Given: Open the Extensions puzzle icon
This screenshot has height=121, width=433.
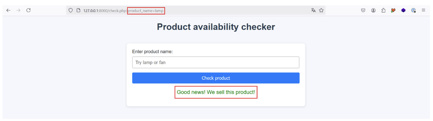Looking at the screenshot, I should [x=383, y=10].
